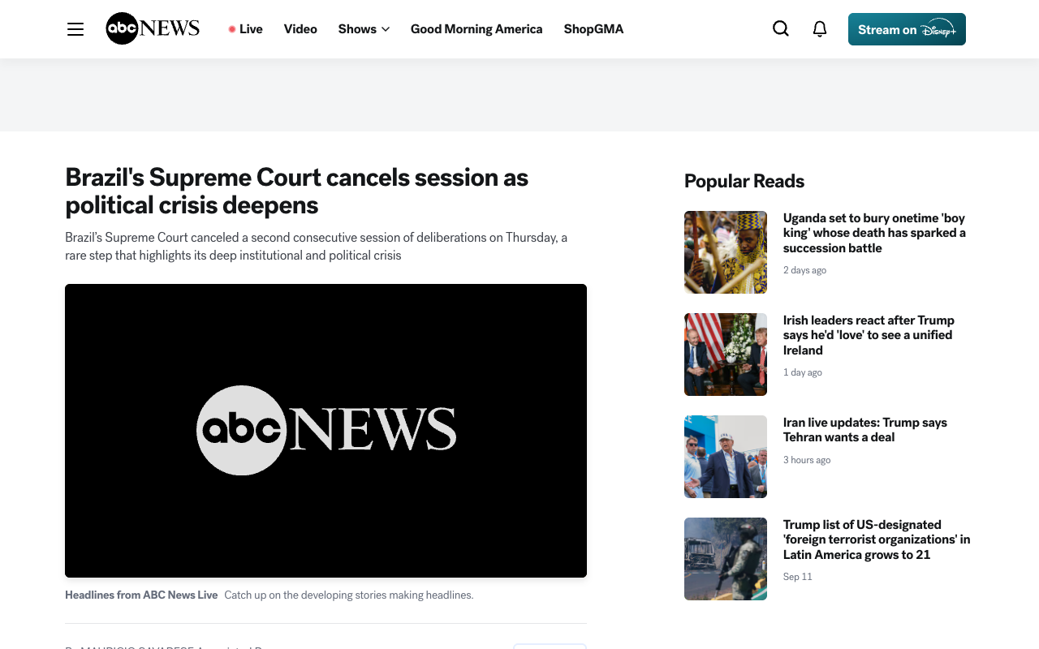
Task: Open the search magnifier icon
Action: 781,29
